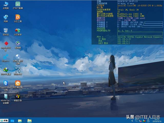
Task: Open the network status tray icon
Action: point(136,121)
